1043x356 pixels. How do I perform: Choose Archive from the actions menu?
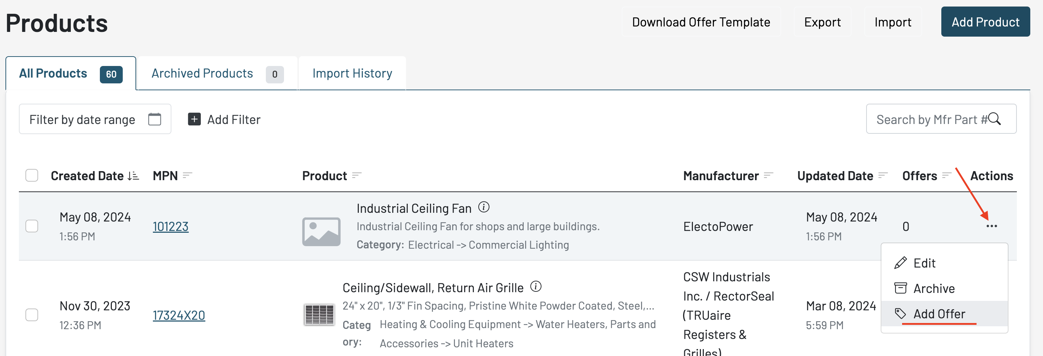point(944,289)
